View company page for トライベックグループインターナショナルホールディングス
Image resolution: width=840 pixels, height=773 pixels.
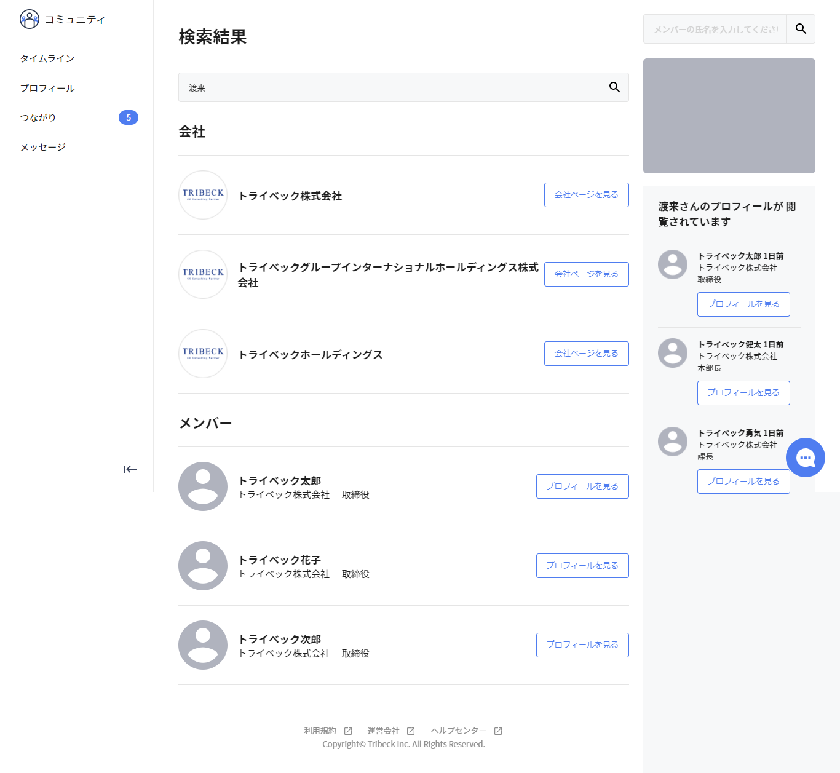586,274
